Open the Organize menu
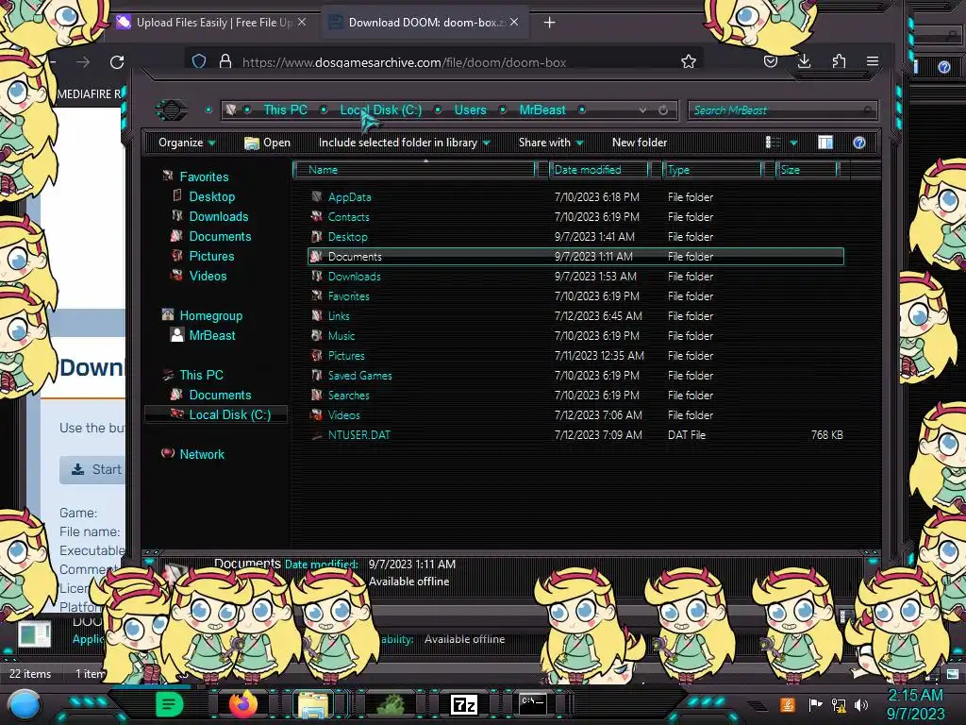Image resolution: width=966 pixels, height=725 pixels. [187, 143]
